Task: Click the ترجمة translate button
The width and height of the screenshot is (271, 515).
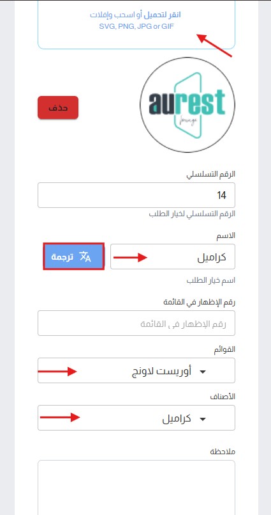Action: point(73,257)
